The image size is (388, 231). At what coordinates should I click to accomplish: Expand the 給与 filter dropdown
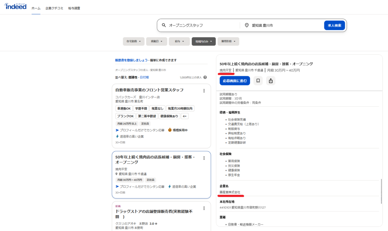tap(179, 41)
